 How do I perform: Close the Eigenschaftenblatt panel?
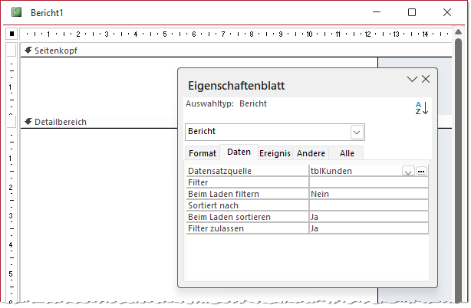(426, 79)
